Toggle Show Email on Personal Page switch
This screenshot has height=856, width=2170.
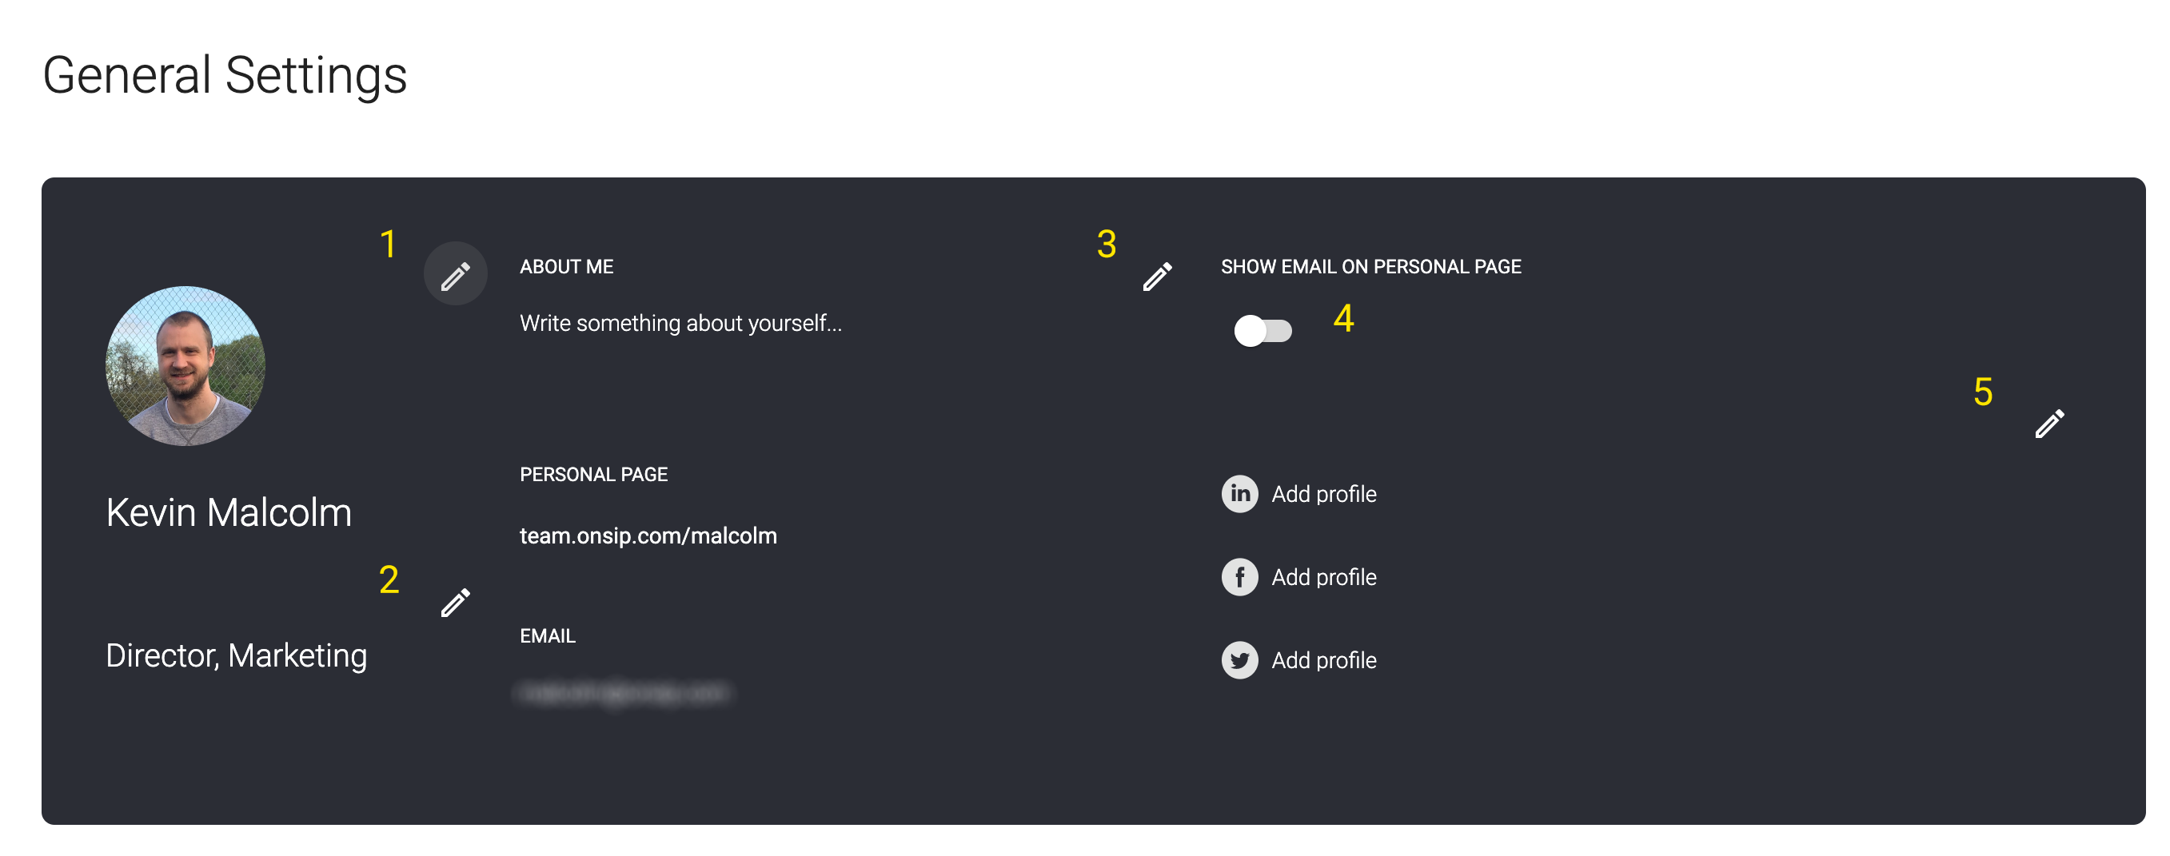pyautogui.click(x=1262, y=330)
